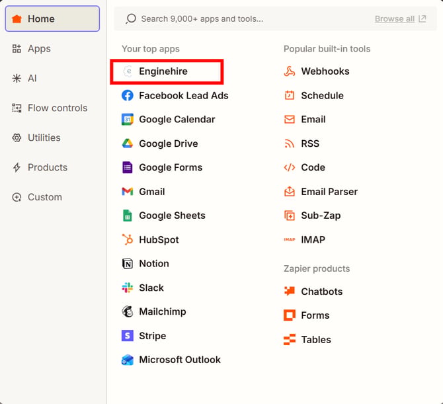
Task: Choose the Schedule calendar icon
Action: pyautogui.click(x=290, y=95)
